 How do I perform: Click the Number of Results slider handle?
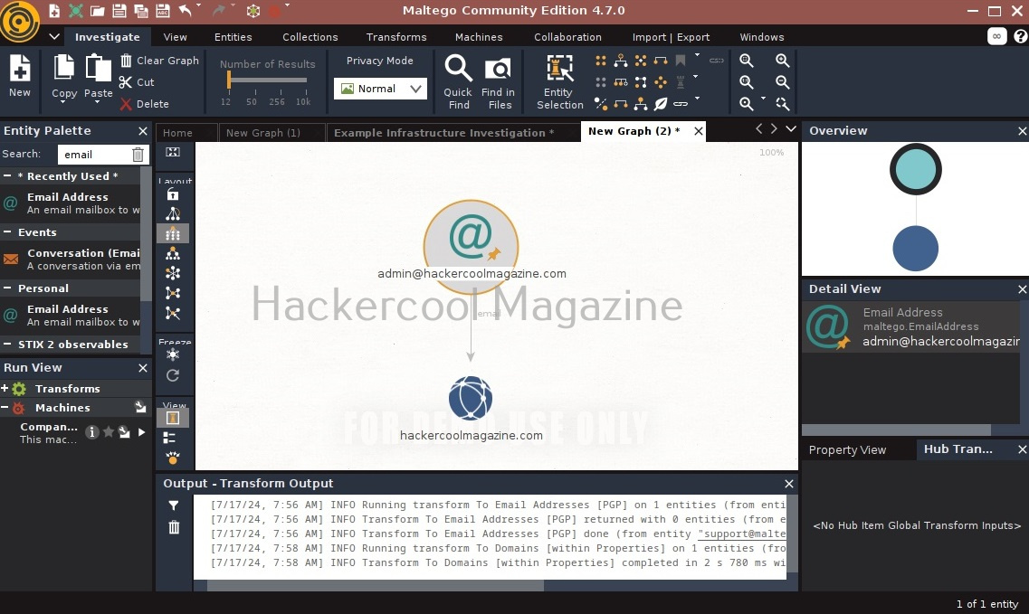pyautogui.click(x=228, y=80)
